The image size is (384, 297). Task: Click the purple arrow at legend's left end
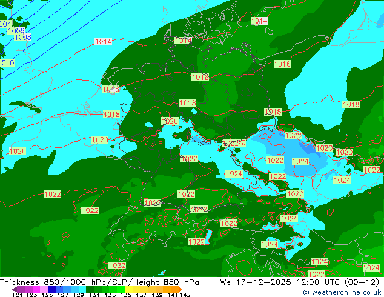(14, 289)
